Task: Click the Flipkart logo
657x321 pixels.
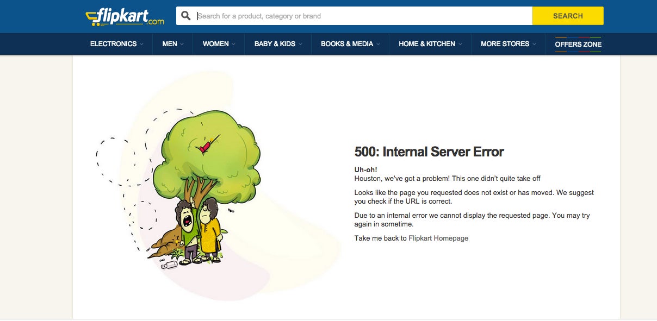Action: pos(125,17)
